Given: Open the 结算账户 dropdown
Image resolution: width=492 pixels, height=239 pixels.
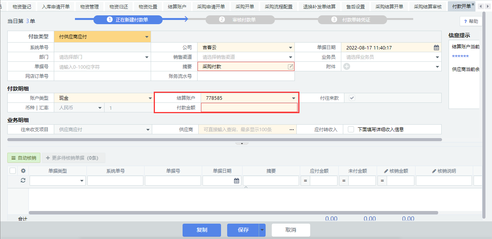Looking at the screenshot, I should (x=294, y=98).
